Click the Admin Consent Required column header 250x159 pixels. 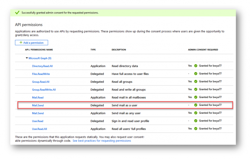[203, 50]
